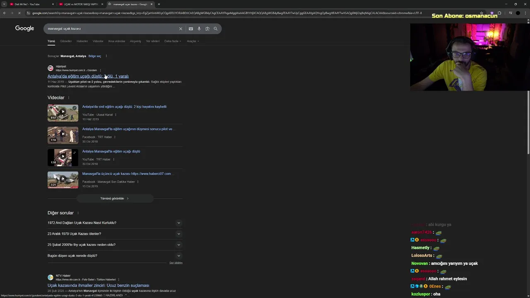Select the Kısa videolar search tab

117,41
